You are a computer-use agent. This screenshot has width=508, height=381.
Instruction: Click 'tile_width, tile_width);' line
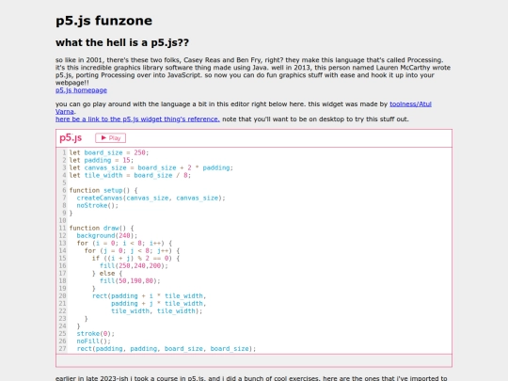tap(156, 311)
